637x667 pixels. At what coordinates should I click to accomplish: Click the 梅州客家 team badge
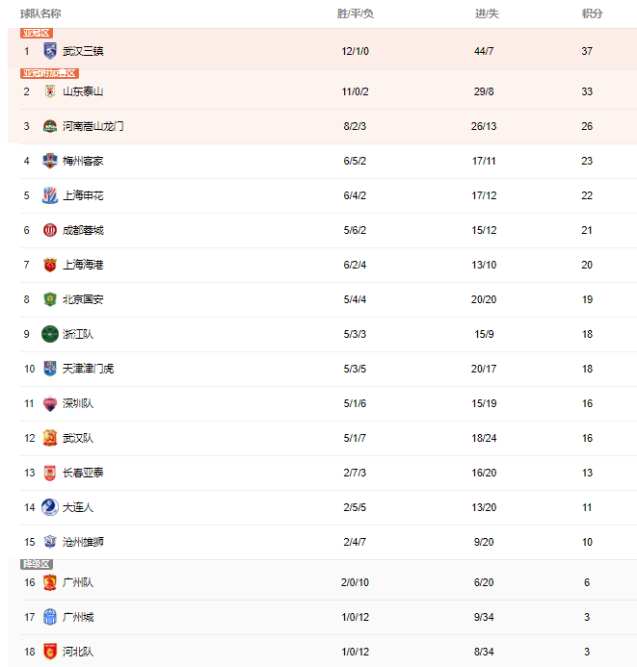(50, 161)
